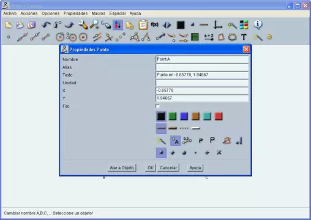
Task: Select the Angle tool
Action: click(x=146, y=37)
